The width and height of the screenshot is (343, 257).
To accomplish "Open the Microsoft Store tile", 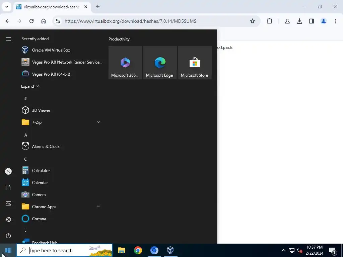I will (195, 63).
